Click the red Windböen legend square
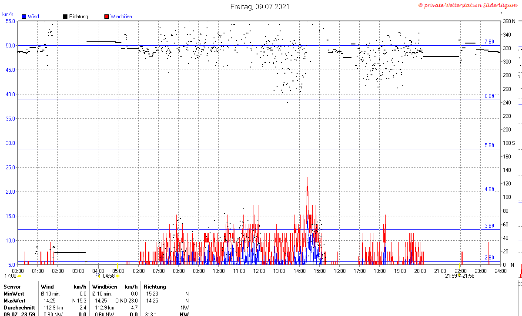Screen dimensions: 522x316 (x=107, y=17)
